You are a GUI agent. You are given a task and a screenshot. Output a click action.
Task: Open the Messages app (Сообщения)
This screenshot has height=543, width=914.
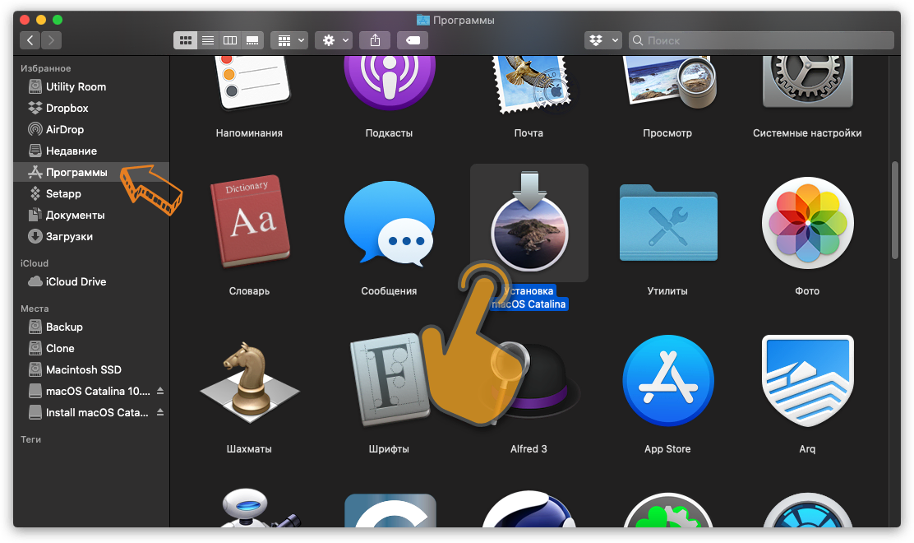point(390,222)
